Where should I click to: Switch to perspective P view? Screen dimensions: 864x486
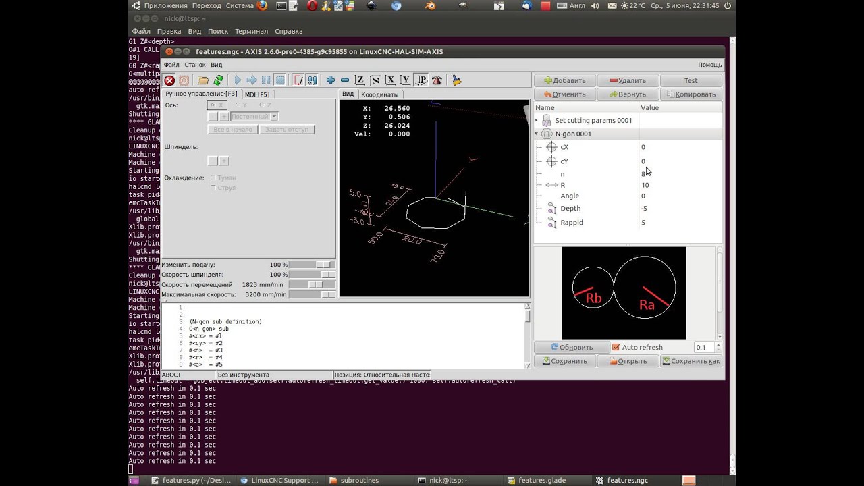(422, 80)
